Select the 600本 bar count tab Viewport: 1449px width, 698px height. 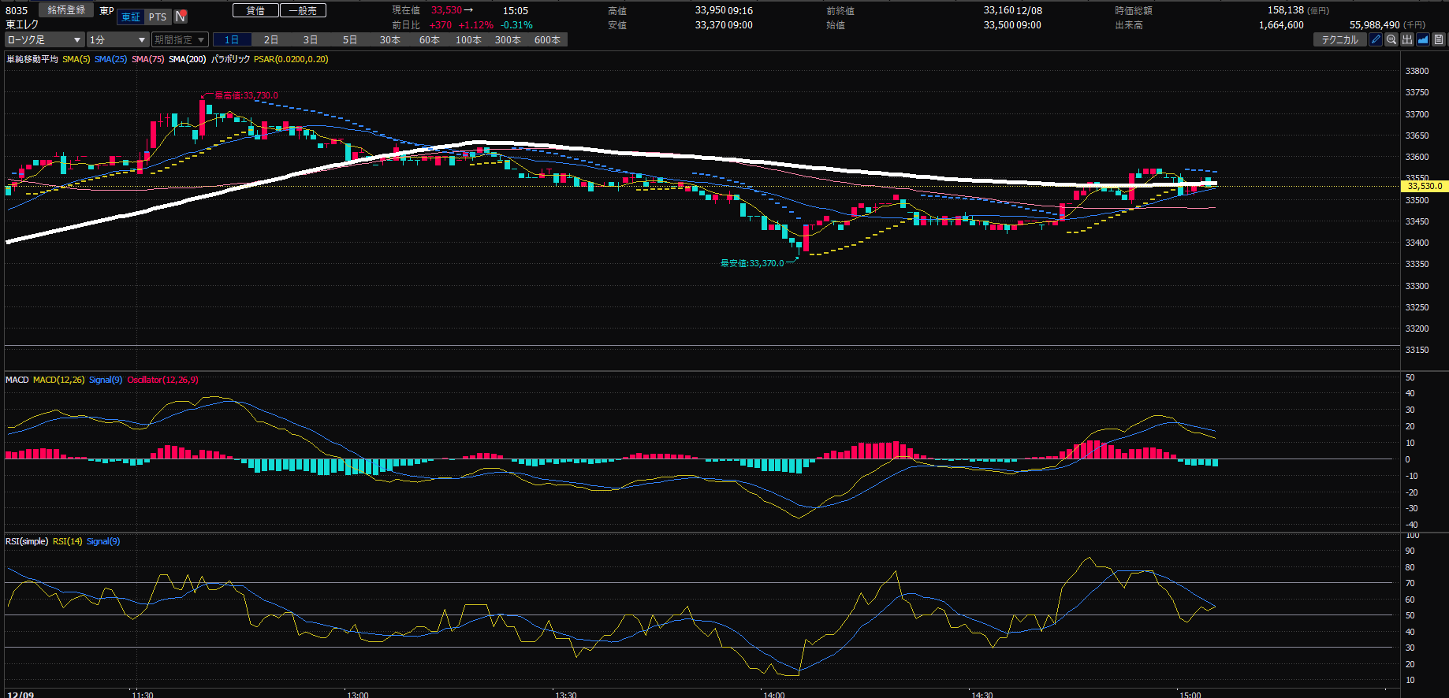[x=547, y=39]
